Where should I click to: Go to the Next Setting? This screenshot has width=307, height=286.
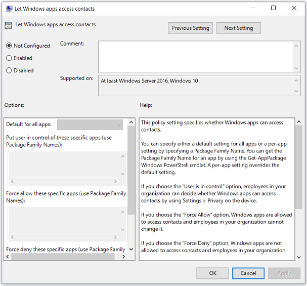pyautogui.click(x=239, y=28)
